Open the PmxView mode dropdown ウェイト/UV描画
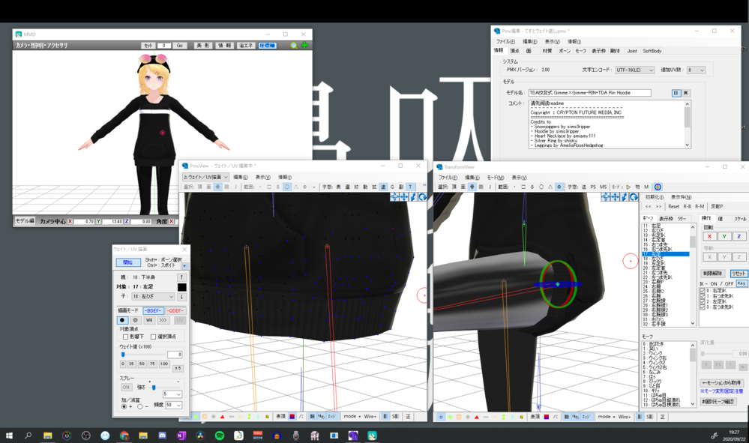The height and width of the screenshot is (443, 749). pos(206,177)
